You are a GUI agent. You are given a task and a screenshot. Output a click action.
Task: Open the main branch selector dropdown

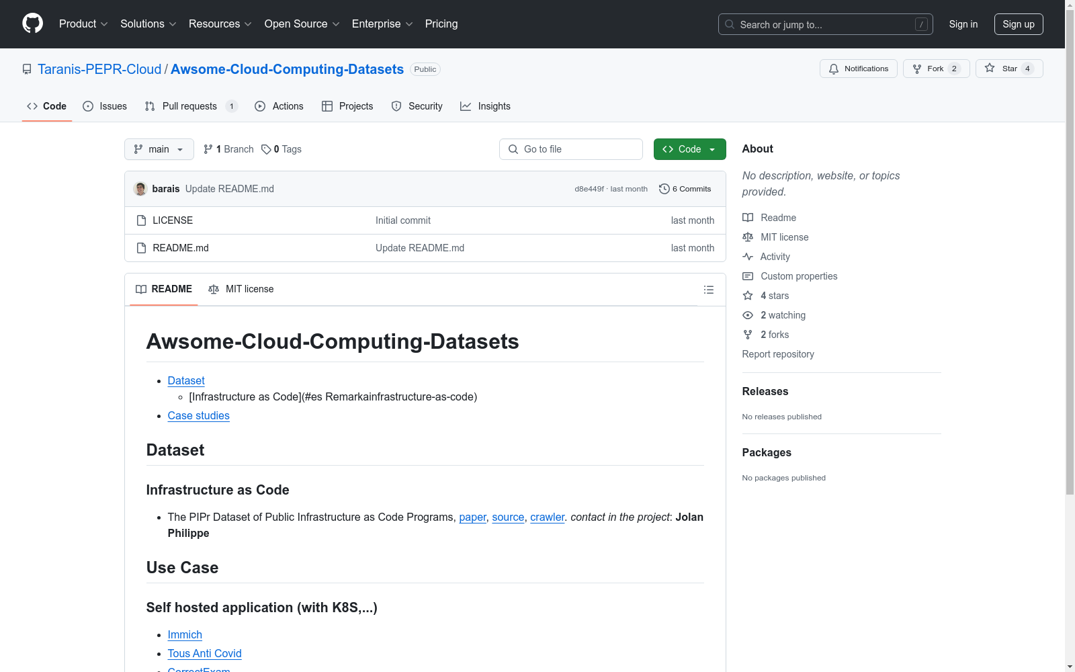pos(159,149)
